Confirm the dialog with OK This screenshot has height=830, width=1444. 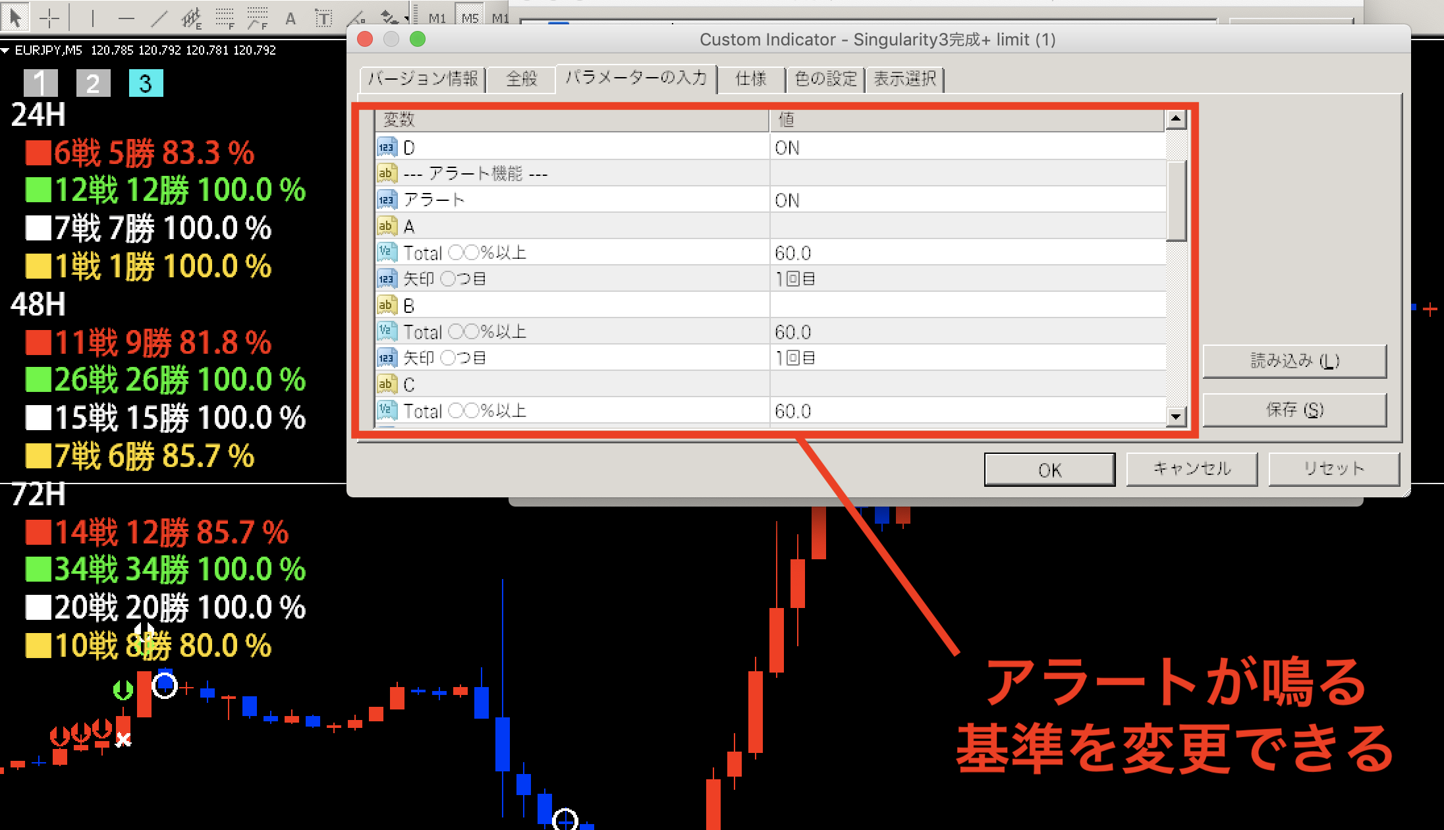pyautogui.click(x=1050, y=470)
